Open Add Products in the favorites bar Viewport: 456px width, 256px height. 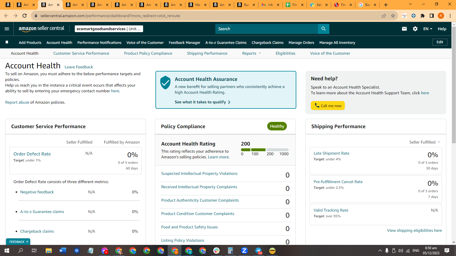(x=30, y=42)
